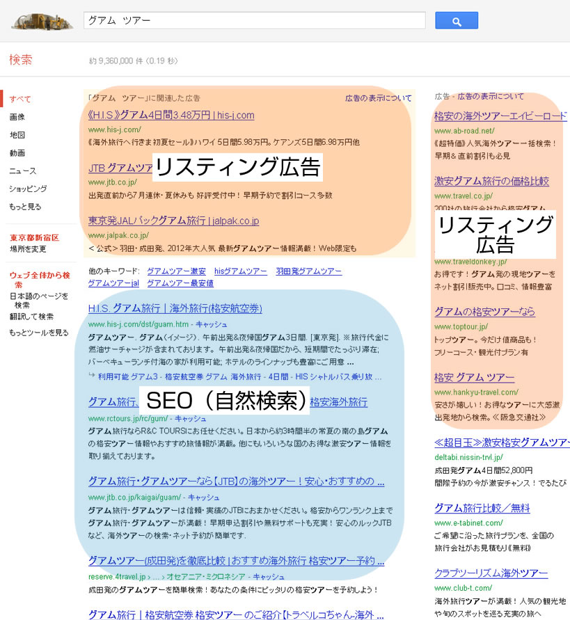Switch to 動画 results

(17, 152)
